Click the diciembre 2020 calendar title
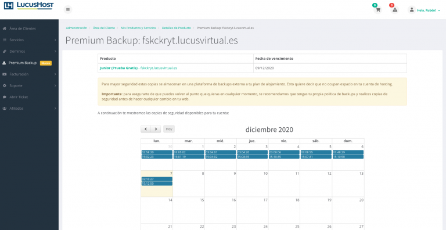446x230 pixels. (x=269, y=130)
